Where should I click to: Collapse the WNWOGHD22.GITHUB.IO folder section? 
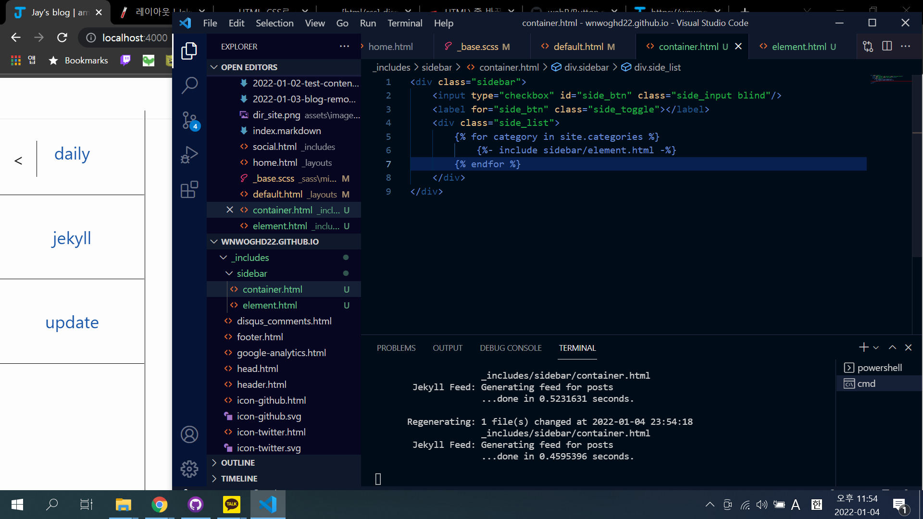(284, 242)
